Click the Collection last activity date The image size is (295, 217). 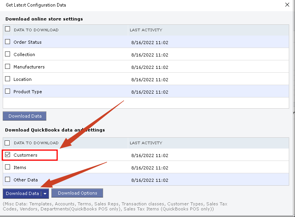(150, 55)
